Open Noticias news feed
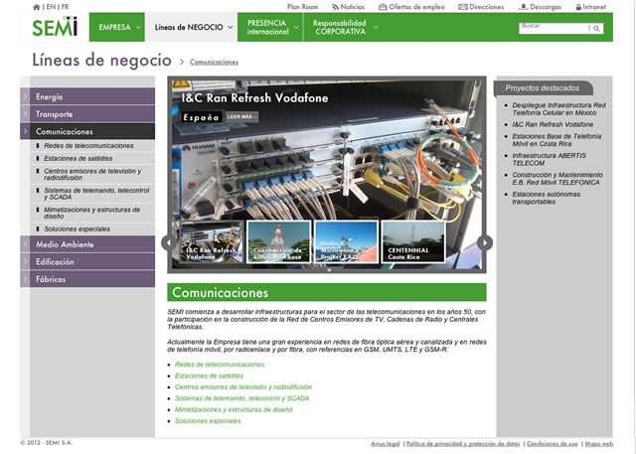 tap(349, 7)
